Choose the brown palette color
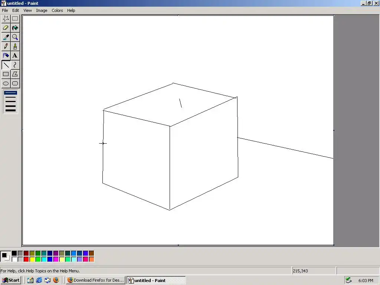 (x=91, y=253)
